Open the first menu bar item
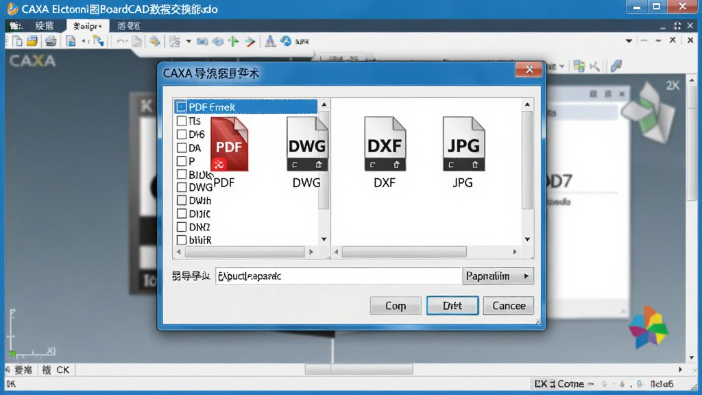 (16, 26)
